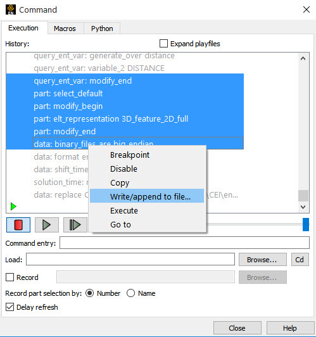The width and height of the screenshot is (316, 337).
Task: Open the Execution tab
Action: point(23,28)
